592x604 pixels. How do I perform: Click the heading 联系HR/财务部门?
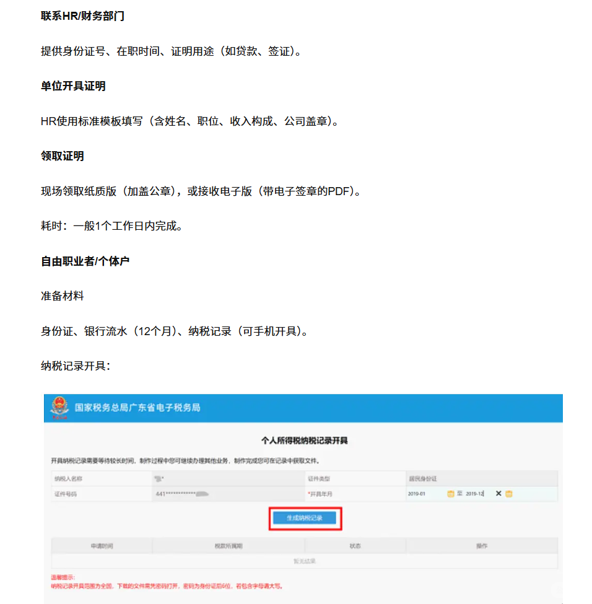point(82,16)
